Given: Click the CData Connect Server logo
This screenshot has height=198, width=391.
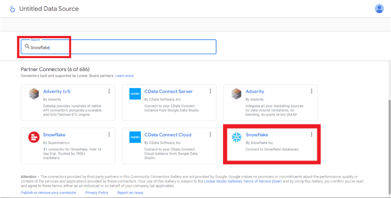Looking at the screenshot, I should (135, 94).
